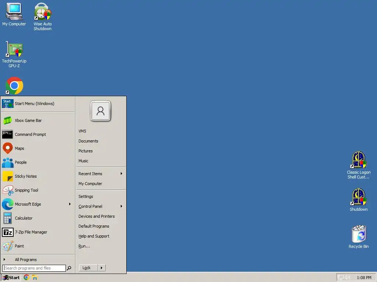Expand All Programs list

[x=38, y=260]
